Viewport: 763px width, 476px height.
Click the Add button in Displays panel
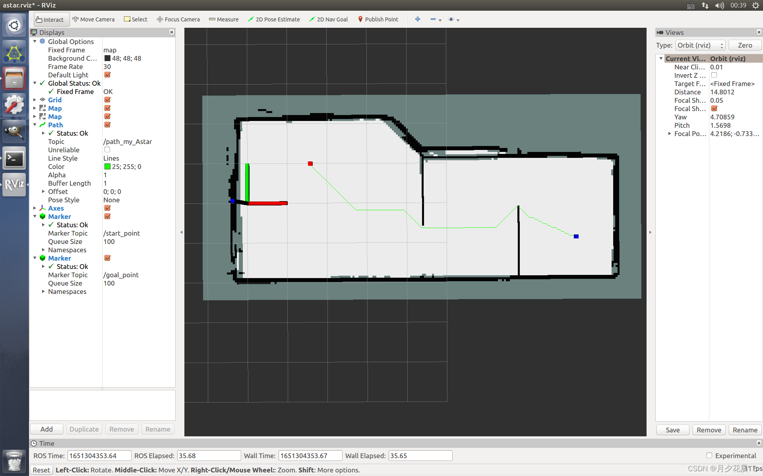(x=46, y=429)
